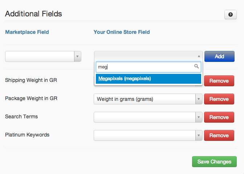Remove the Search Terms field
The height and width of the screenshot is (174, 244).
pos(219,117)
